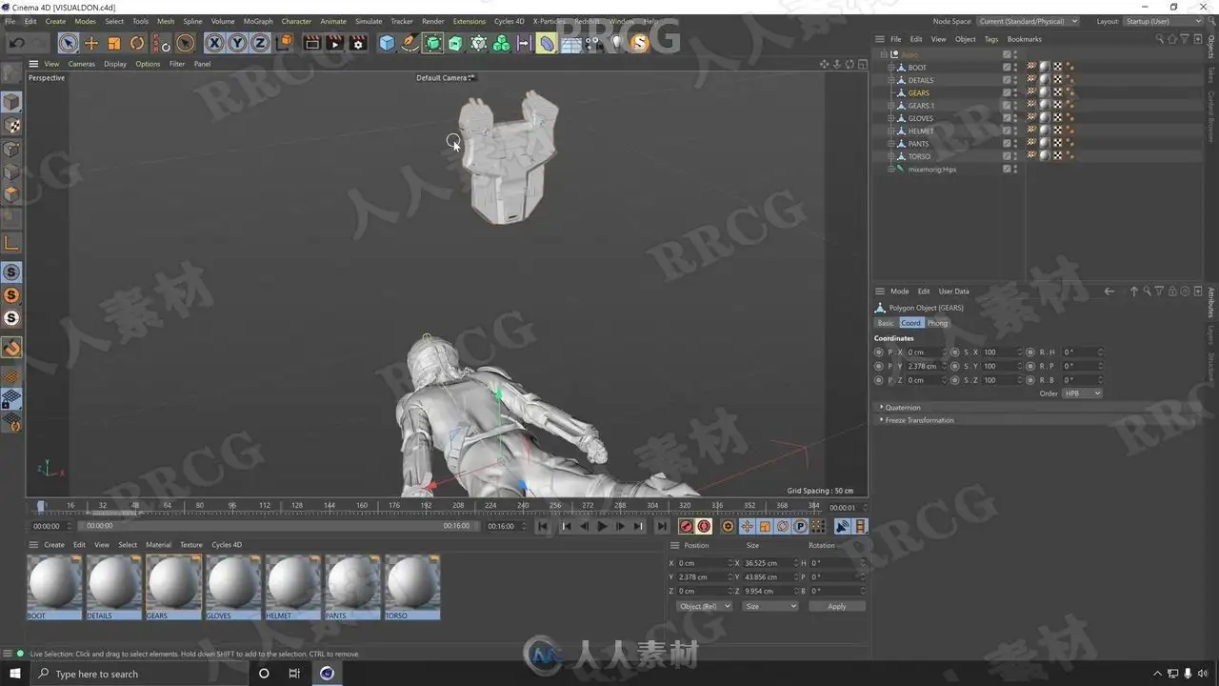Switch to the Phong tab

coord(938,323)
